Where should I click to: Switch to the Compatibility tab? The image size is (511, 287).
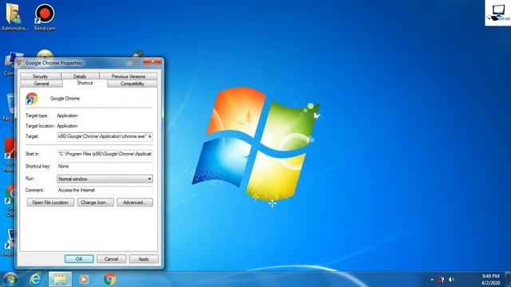pyautogui.click(x=132, y=84)
